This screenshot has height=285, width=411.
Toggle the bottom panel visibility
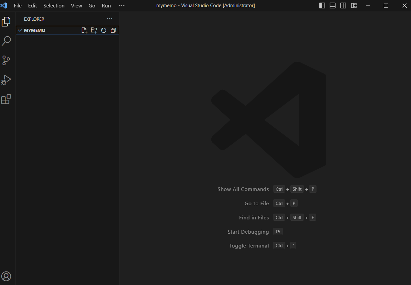click(x=333, y=5)
